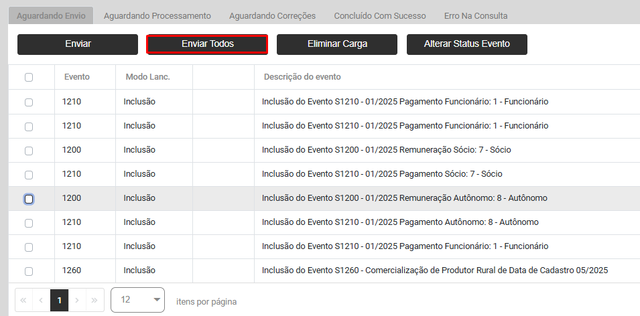Open the items per page dropdown
The width and height of the screenshot is (640, 316).
point(137,300)
